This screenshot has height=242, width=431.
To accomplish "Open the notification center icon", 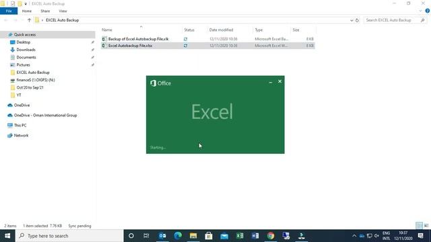I will (x=420, y=236).
